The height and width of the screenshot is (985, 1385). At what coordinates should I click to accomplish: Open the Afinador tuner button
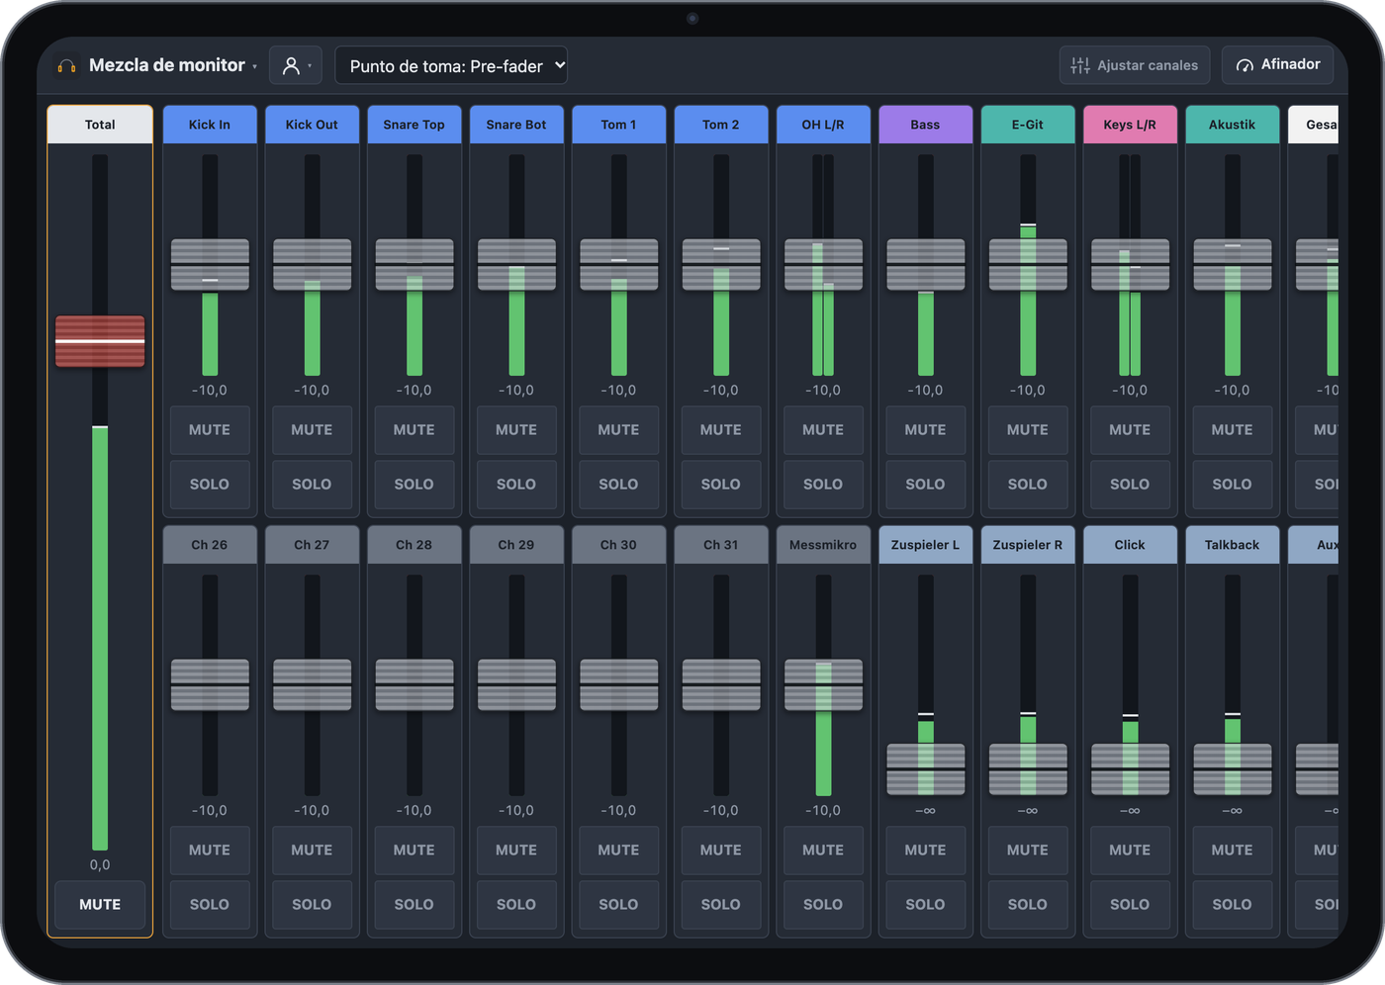tap(1278, 65)
